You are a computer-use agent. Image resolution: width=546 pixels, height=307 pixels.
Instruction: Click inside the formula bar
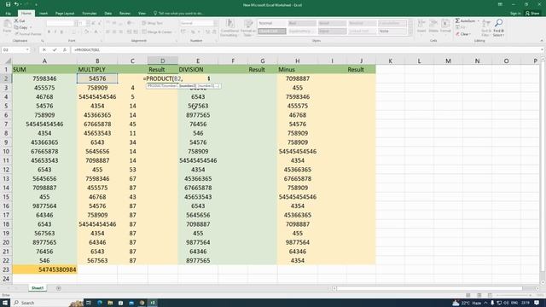(x=306, y=49)
